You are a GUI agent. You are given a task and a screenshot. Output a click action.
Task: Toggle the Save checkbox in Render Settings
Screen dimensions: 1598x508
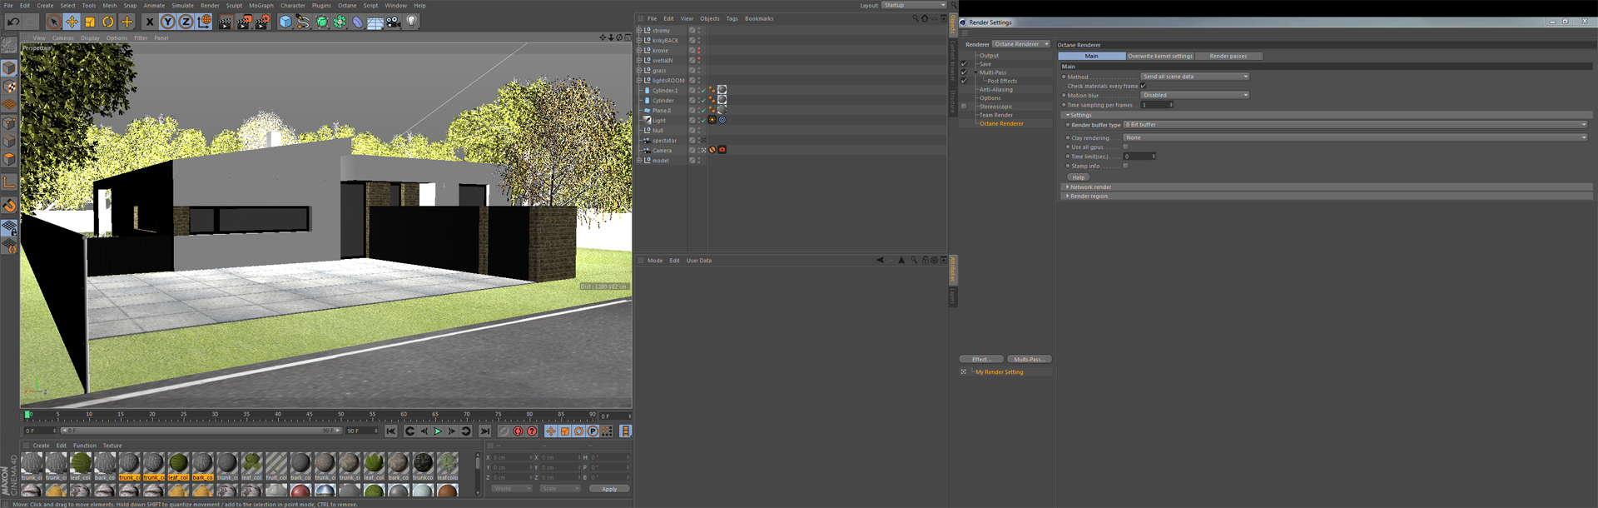click(964, 64)
